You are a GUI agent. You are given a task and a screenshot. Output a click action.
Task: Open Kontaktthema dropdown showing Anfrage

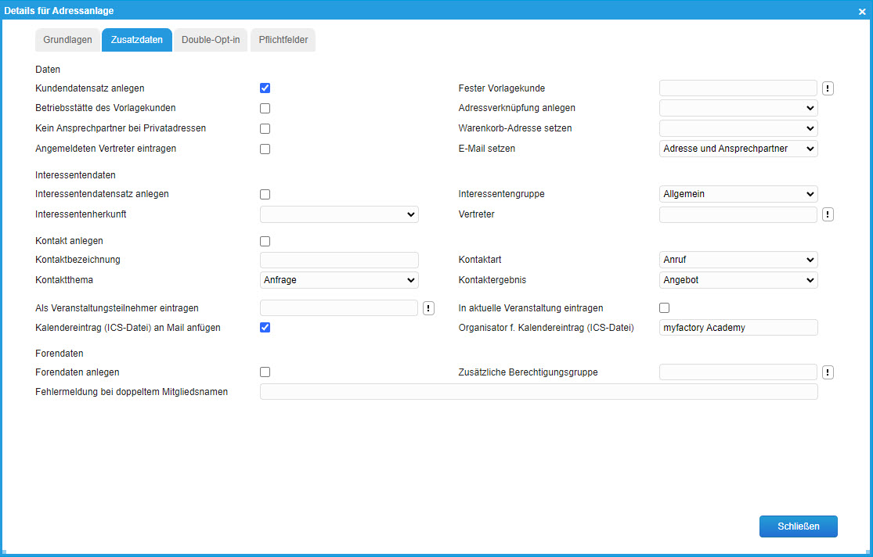tap(339, 280)
